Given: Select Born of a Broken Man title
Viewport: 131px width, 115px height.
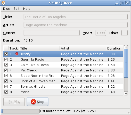Looking at the screenshot, I should click(38, 81).
